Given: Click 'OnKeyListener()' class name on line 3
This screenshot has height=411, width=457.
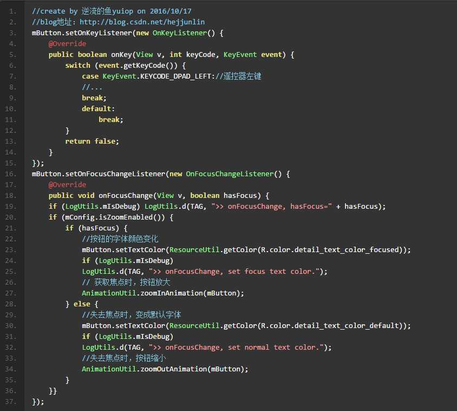Looking at the screenshot, I should point(184,33).
